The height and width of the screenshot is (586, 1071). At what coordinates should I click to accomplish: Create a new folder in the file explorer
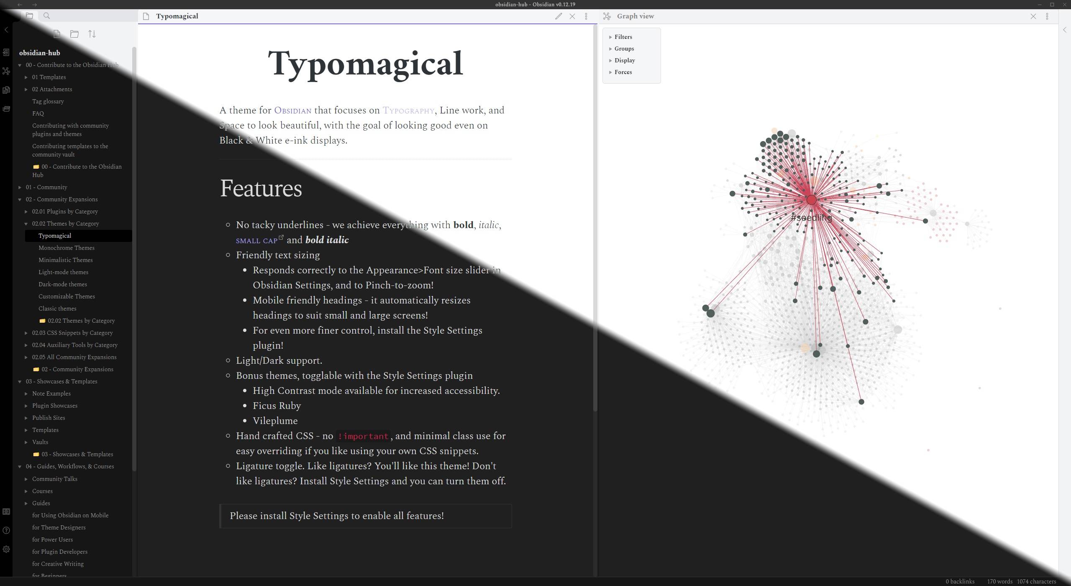pyautogui.click(x=74, y=34)
